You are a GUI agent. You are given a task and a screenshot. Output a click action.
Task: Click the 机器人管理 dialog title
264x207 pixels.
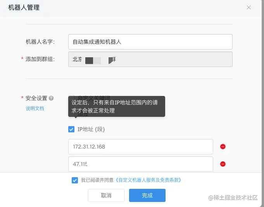(24, 8)
